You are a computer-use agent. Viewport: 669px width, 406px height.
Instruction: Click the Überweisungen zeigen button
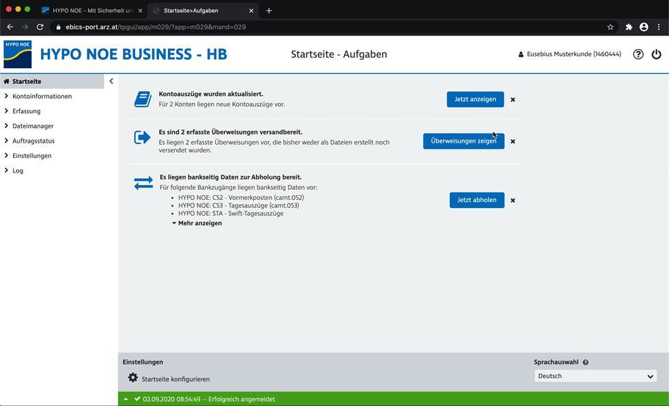463,141
